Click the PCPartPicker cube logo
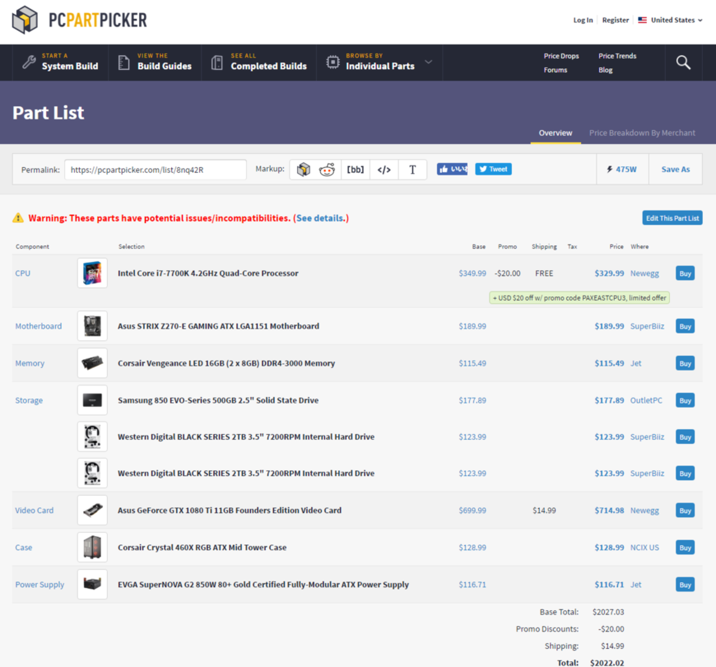 [x=25, y=20]
